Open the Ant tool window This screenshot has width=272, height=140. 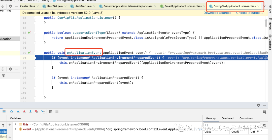[270, 9]
